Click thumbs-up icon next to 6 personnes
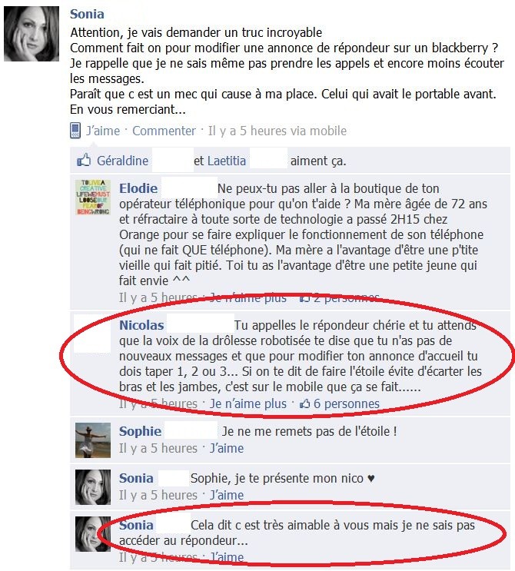Image resolution: width=515 pixels, height=571 pixels. (x=305, y=403)
